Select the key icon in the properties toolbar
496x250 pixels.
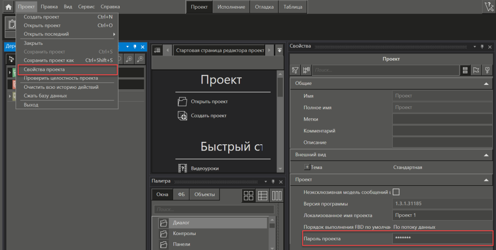tap(487, 70)
